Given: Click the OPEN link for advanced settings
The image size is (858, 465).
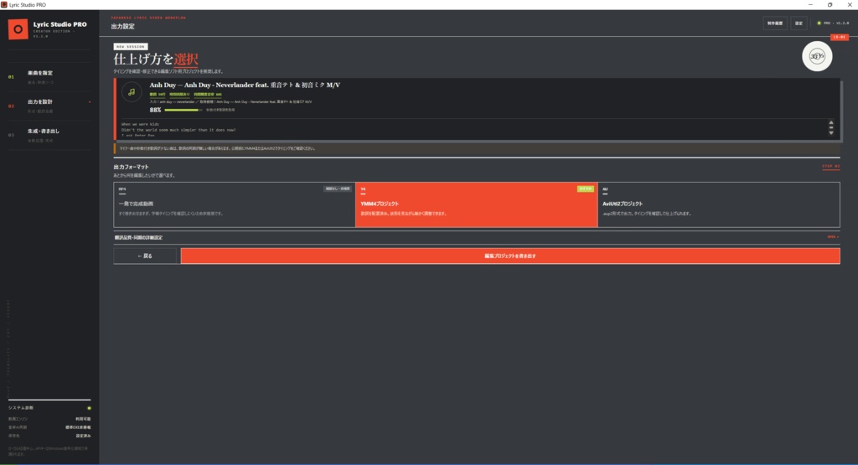Looking at the screenshot, I should click(833, 237).
